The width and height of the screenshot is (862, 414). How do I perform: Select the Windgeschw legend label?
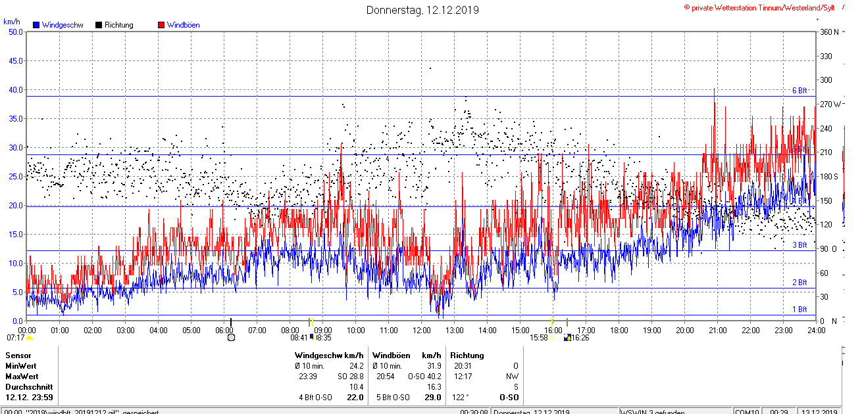(63, 25)
